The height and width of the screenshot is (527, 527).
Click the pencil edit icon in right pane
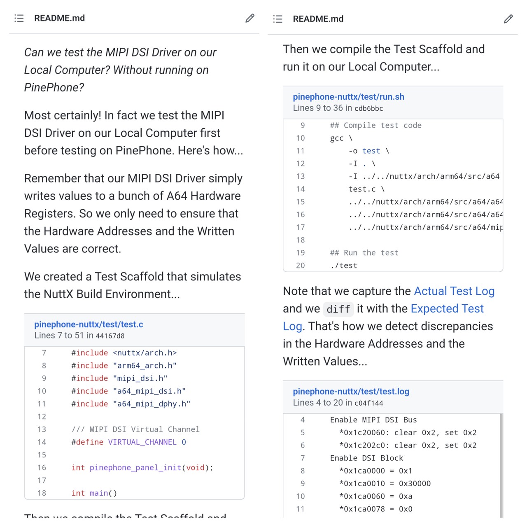[508, 19]
